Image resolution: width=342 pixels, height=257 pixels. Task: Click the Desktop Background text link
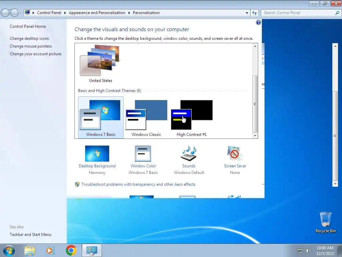[x=97, y=166]
